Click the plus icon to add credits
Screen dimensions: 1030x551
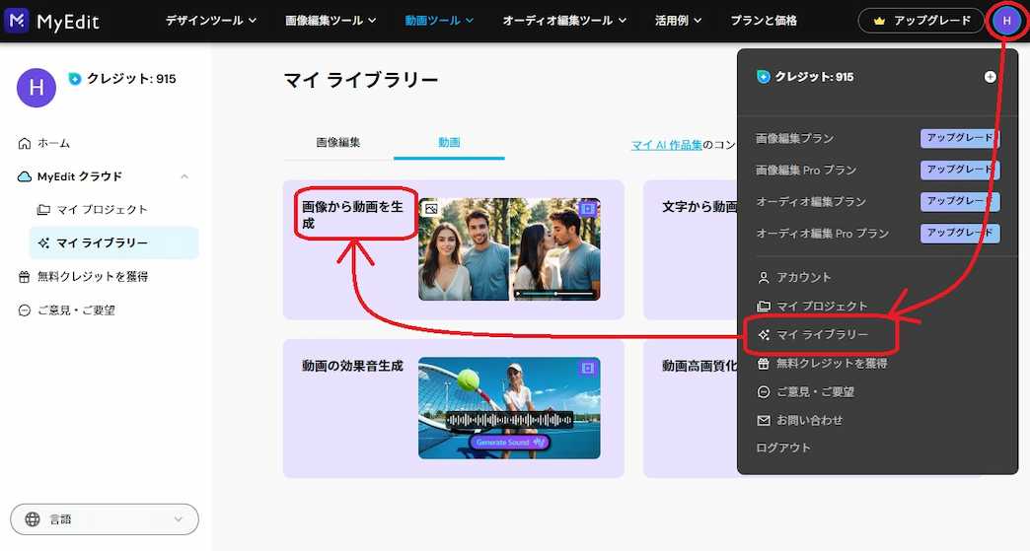pyautogui.click(x=990, y=77)
